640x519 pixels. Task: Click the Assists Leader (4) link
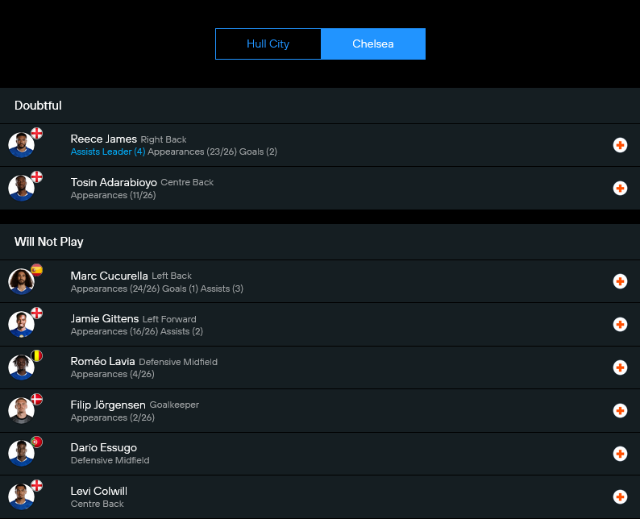[x=108, y=152]
